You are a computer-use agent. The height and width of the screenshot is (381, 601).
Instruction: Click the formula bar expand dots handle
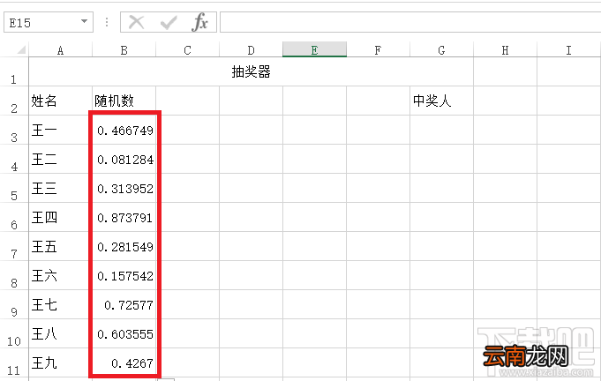pyautogui.click(x=107, y=22)
